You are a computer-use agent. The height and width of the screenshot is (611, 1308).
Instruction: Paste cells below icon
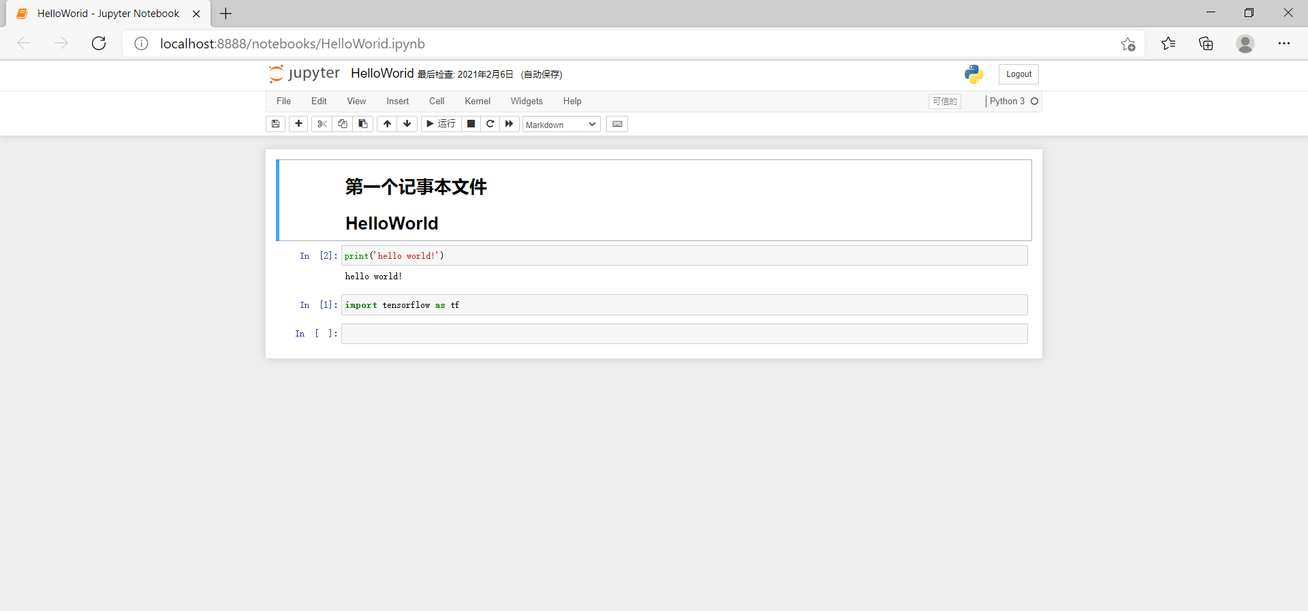click(x=363, y=124)
